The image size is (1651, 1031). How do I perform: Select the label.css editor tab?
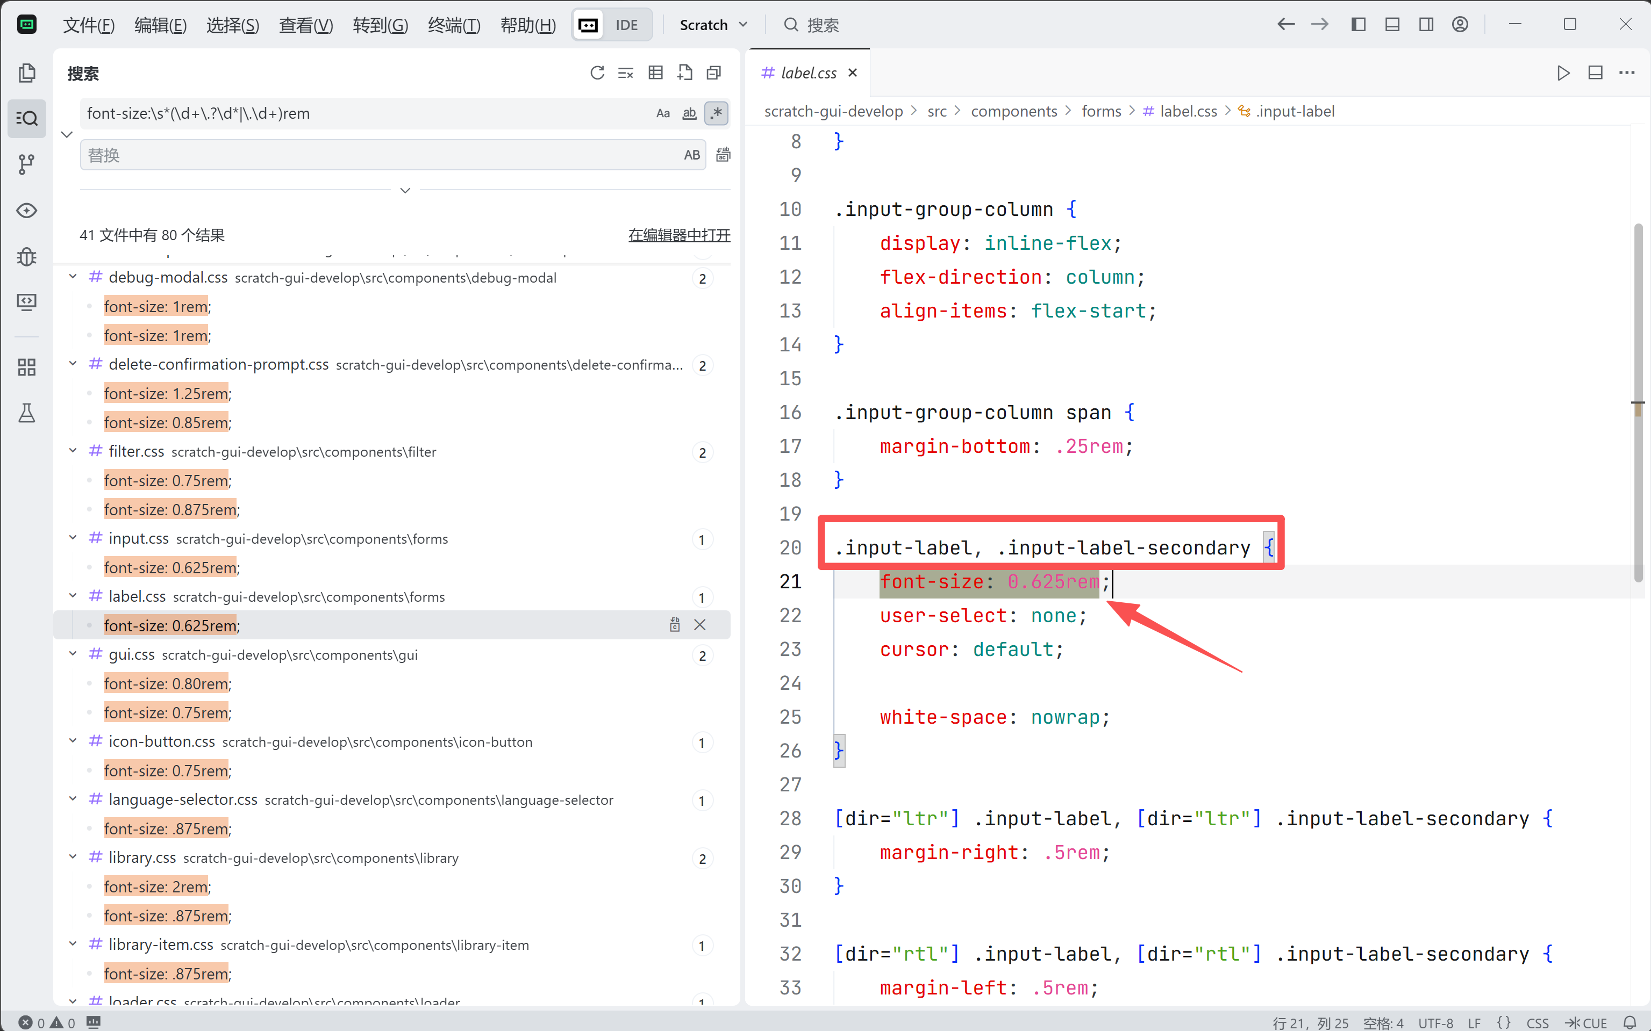808,73
